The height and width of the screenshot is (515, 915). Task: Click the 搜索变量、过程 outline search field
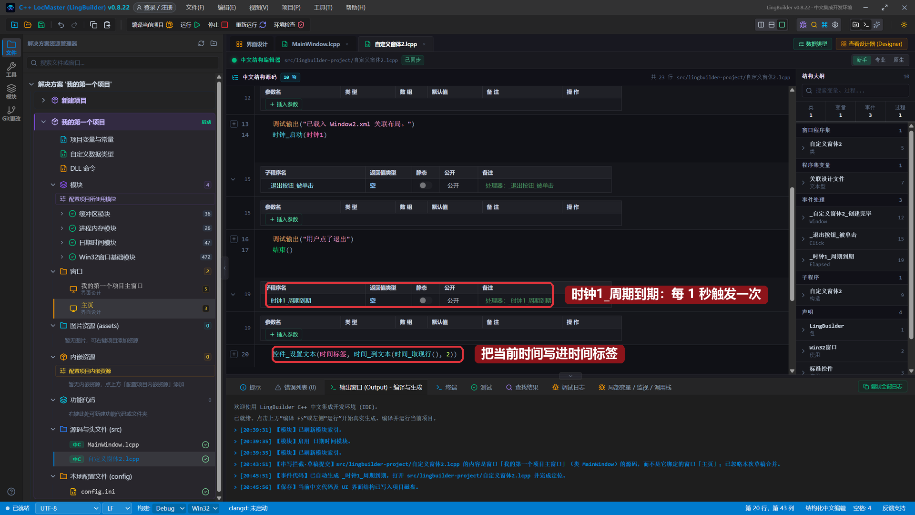coord(855,91)
